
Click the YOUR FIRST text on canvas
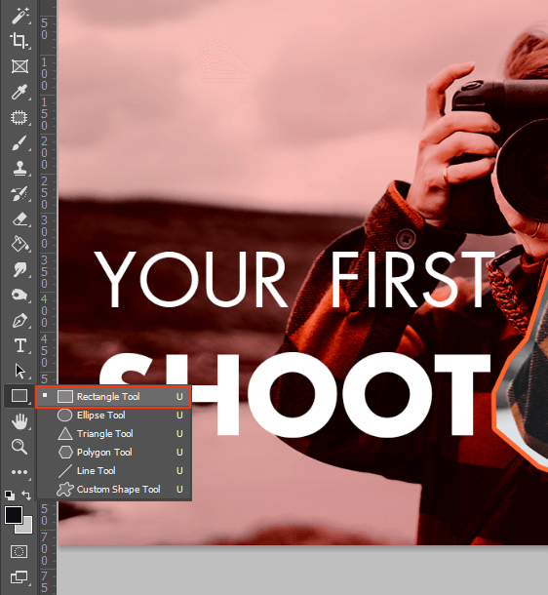[x=295, y=279]
